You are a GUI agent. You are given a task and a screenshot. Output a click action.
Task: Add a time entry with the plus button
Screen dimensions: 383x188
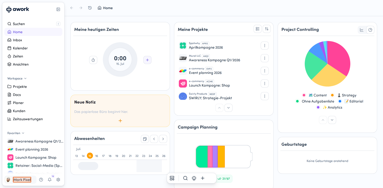click(x=147, y=60)
